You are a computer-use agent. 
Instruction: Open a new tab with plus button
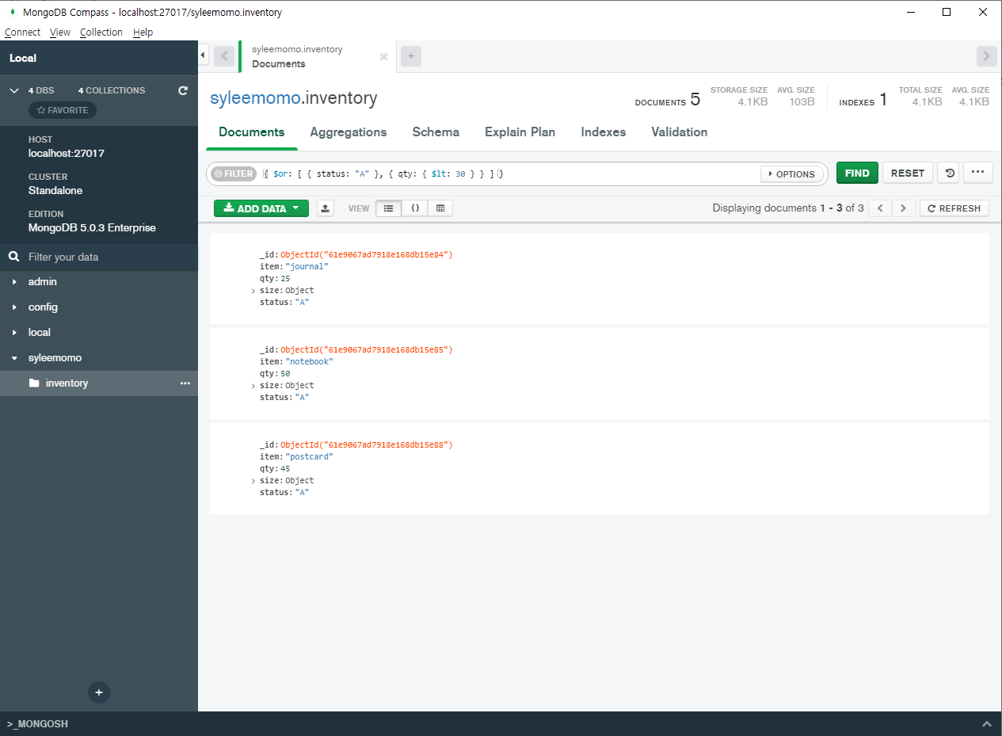click(x=411, y=56)
